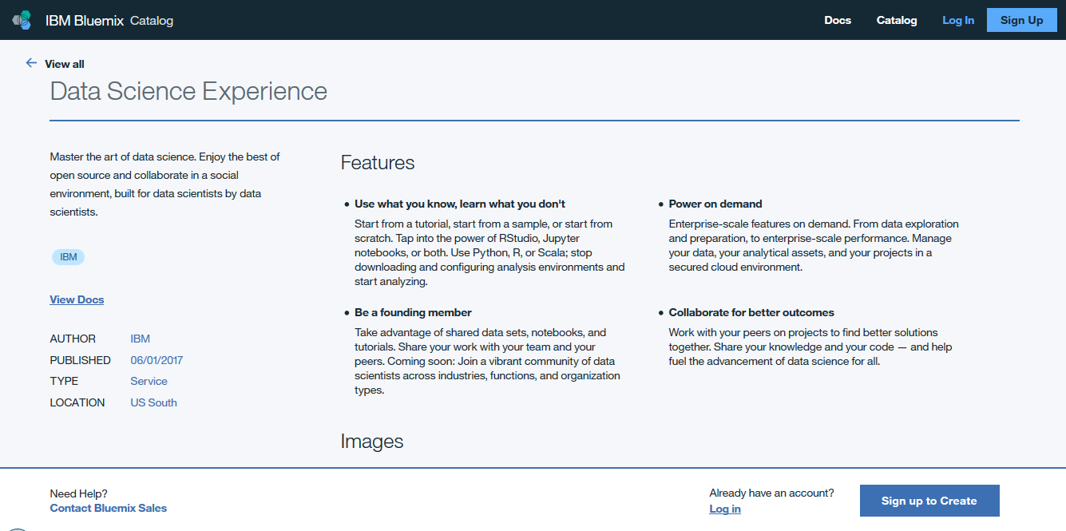This screenshot has height=531, width=1066.
Task: Open the View Docs link
Action: 77,299
